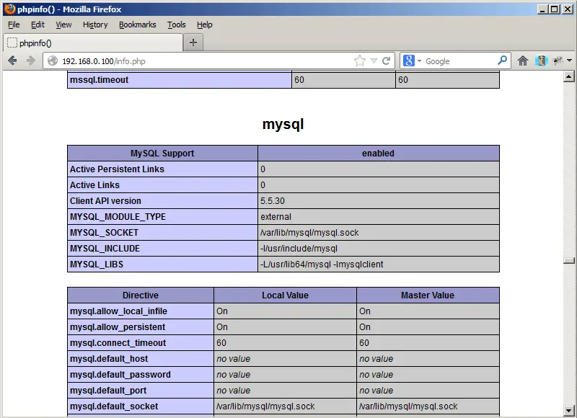Open the Home page via house icon
The width and height of the screenshot is (577, 418).
tap(522, 61)
